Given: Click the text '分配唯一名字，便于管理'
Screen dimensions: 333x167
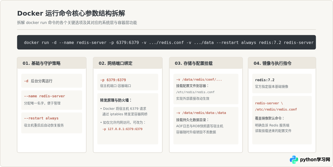Looking at the screenshot, I should pos(42,103).
